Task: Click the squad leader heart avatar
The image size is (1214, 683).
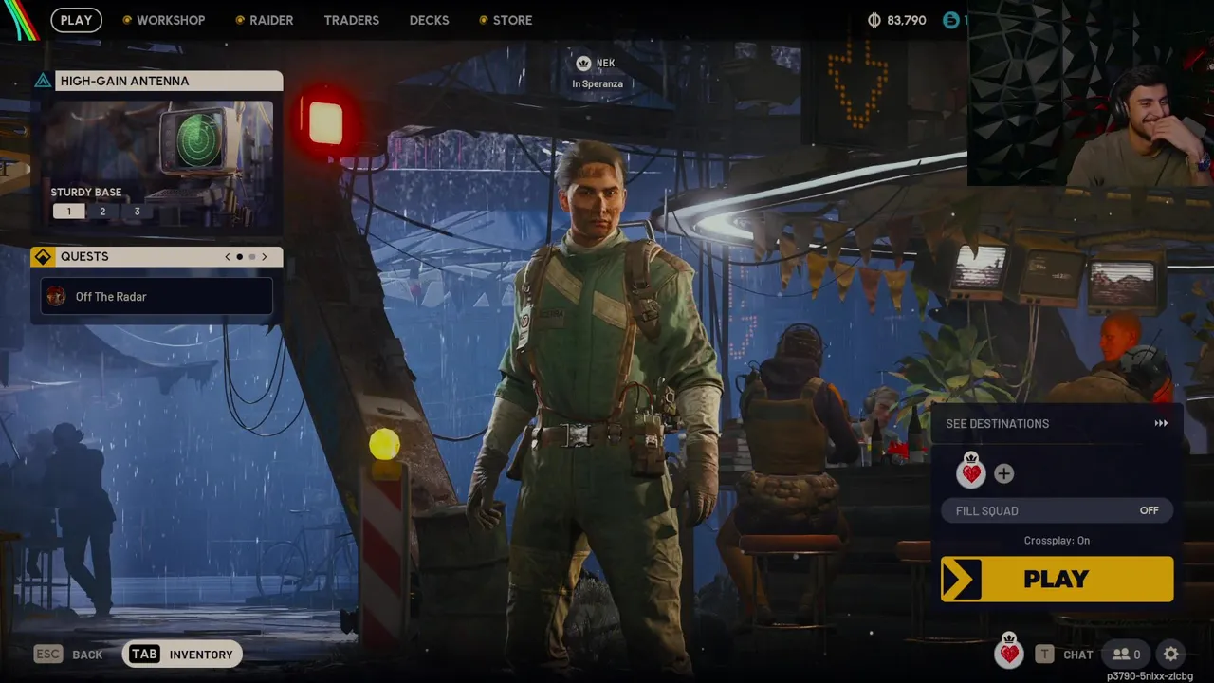Action: 971,471
